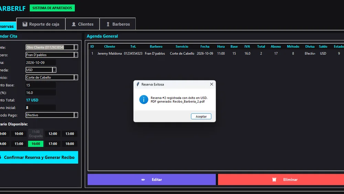Select the 12:00 time slot
Image resolution: width=344 pixels, height=194 pixels.
53,134
